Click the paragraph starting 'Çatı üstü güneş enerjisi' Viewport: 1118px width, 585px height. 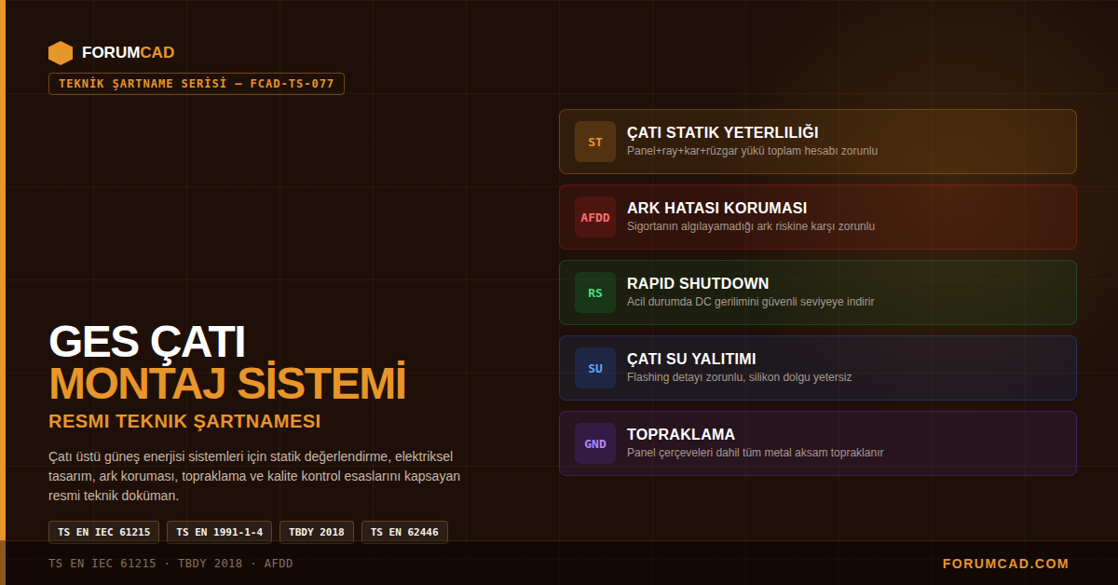pyautogui.click(x=254, y=476)
